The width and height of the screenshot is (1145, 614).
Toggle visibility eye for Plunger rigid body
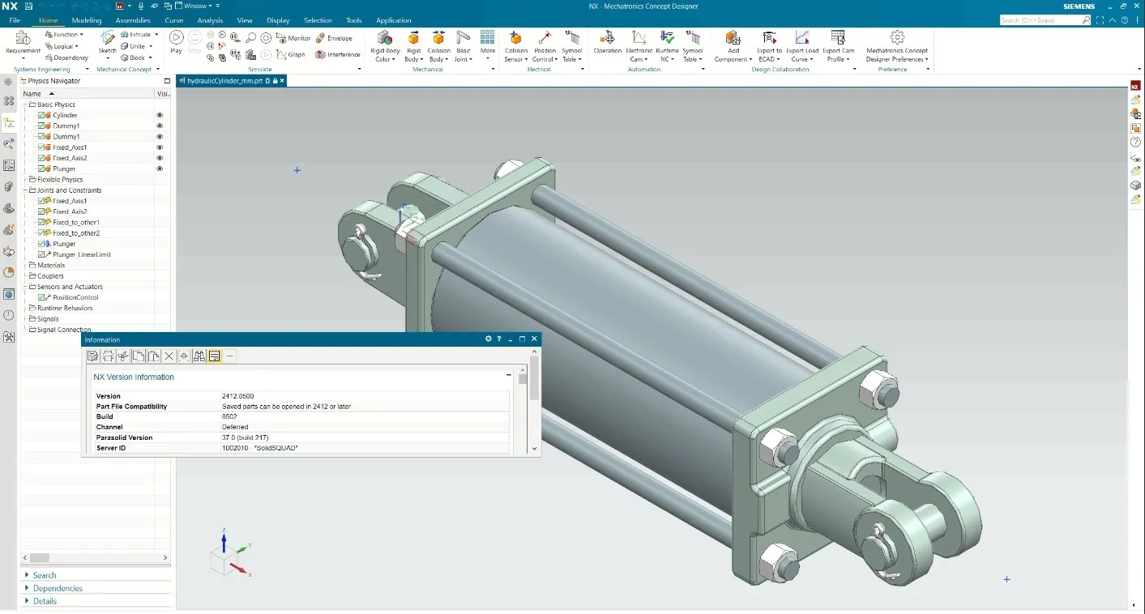point(160,168)
